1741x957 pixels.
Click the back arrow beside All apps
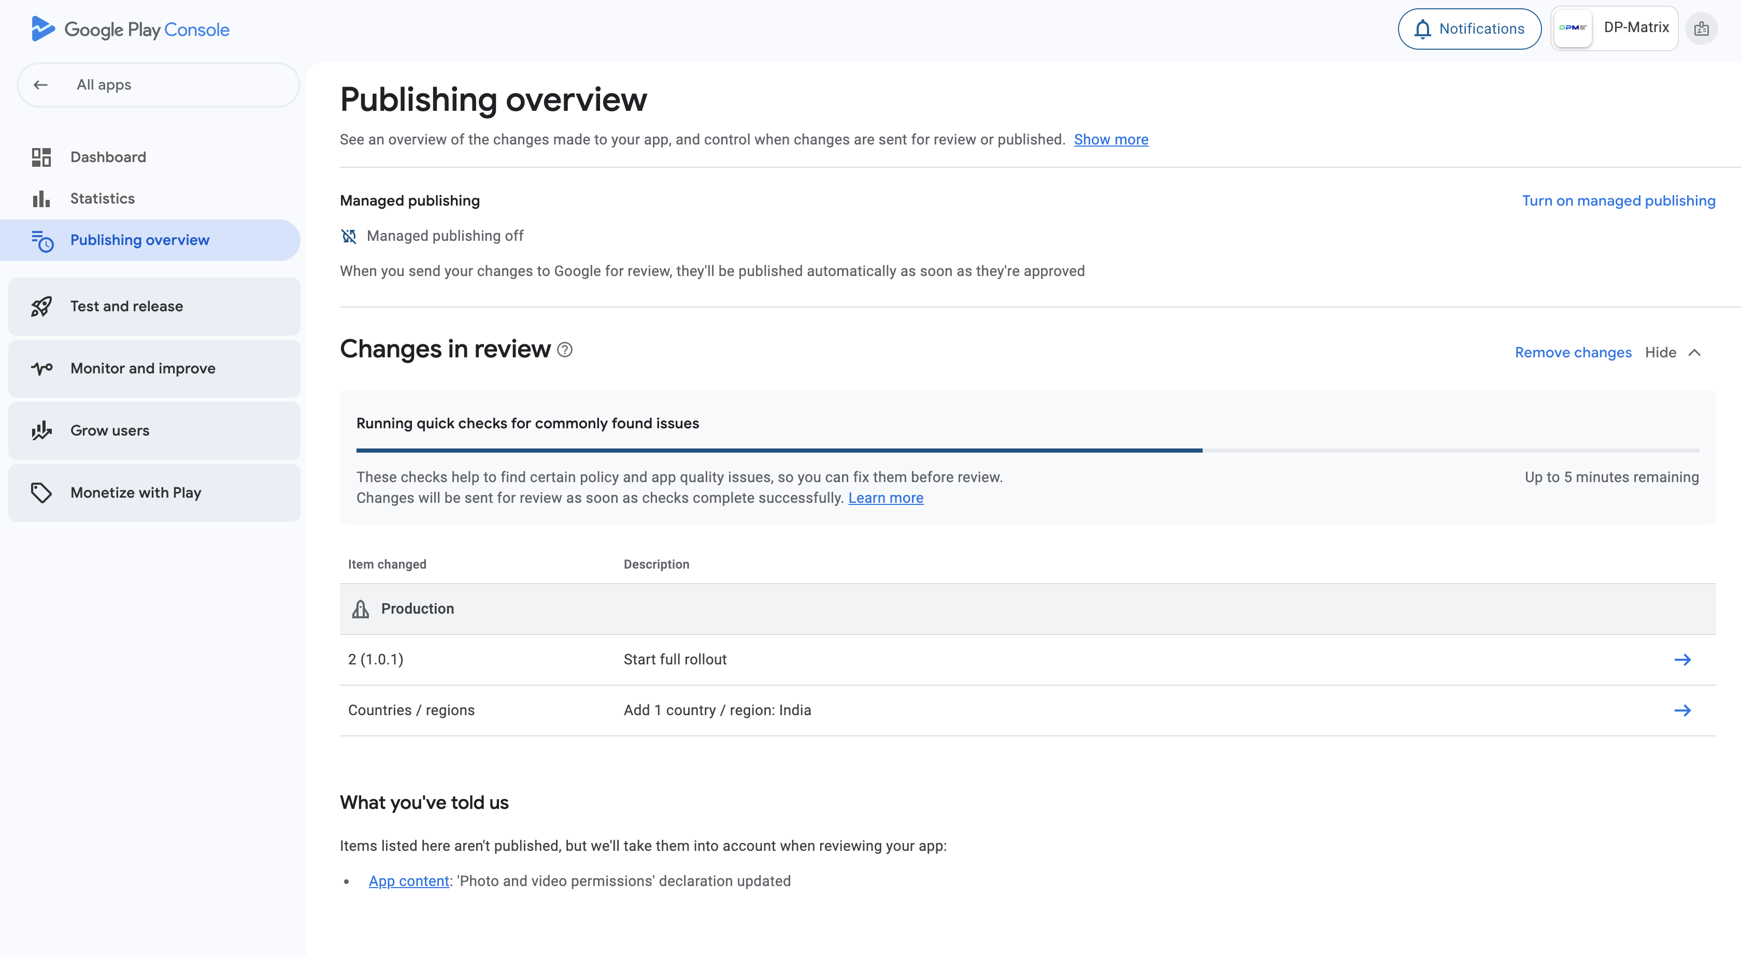point(40,85)
